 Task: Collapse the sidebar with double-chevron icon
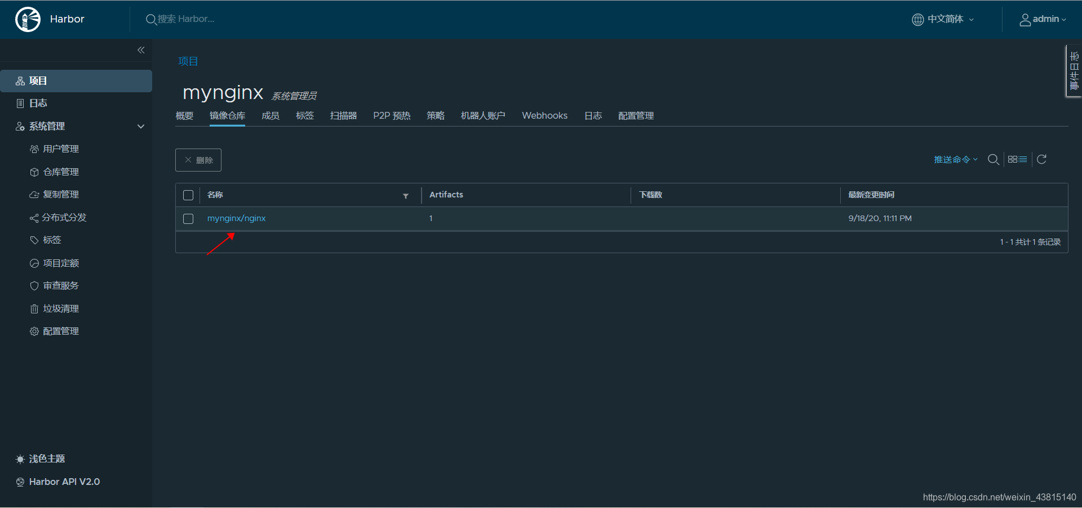(141, 50)
